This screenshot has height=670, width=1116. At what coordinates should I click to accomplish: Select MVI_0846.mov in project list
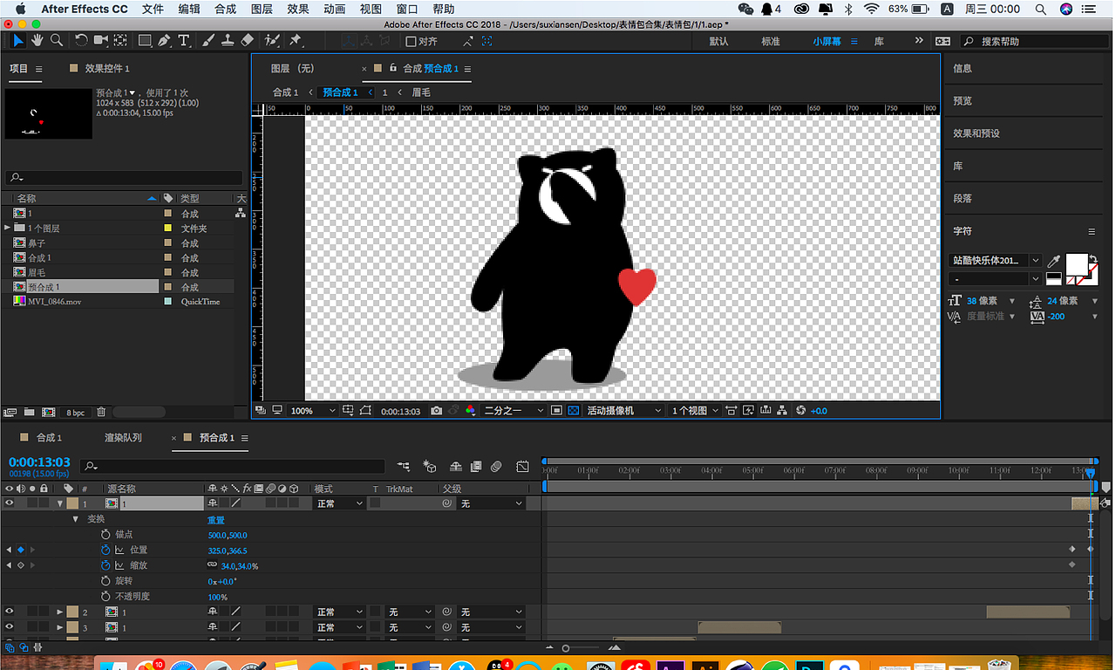point(54,301)
